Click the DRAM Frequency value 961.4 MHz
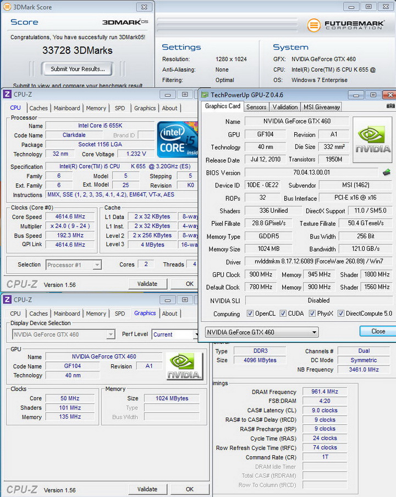396x497 pixels. pyautogui.click(x=324, y=391)
